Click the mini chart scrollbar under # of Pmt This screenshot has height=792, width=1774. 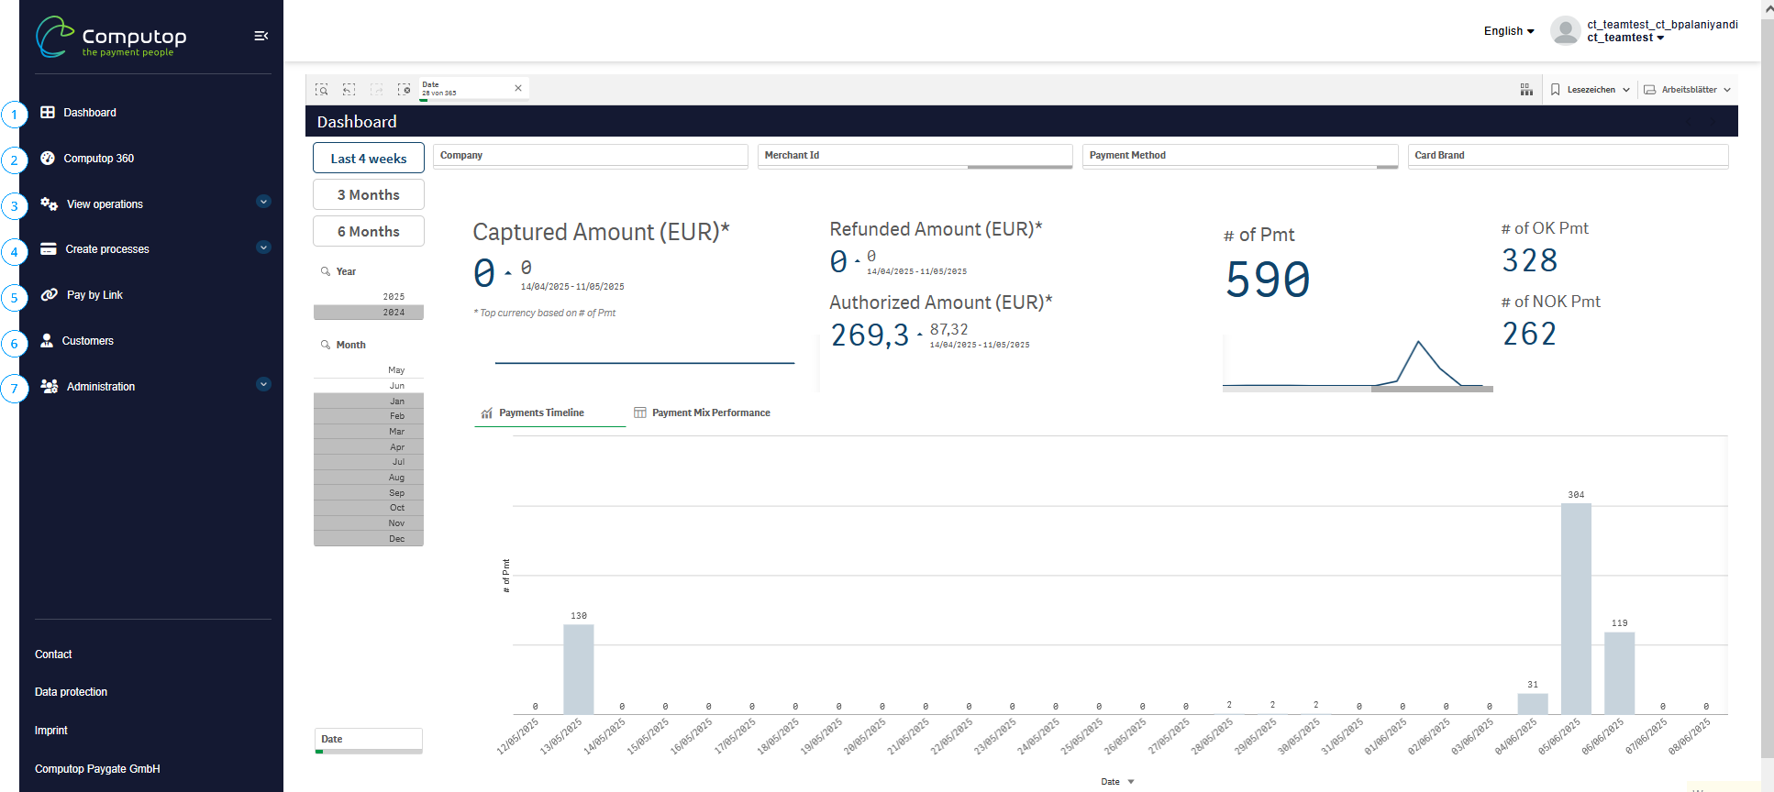tap(1431, 389)
